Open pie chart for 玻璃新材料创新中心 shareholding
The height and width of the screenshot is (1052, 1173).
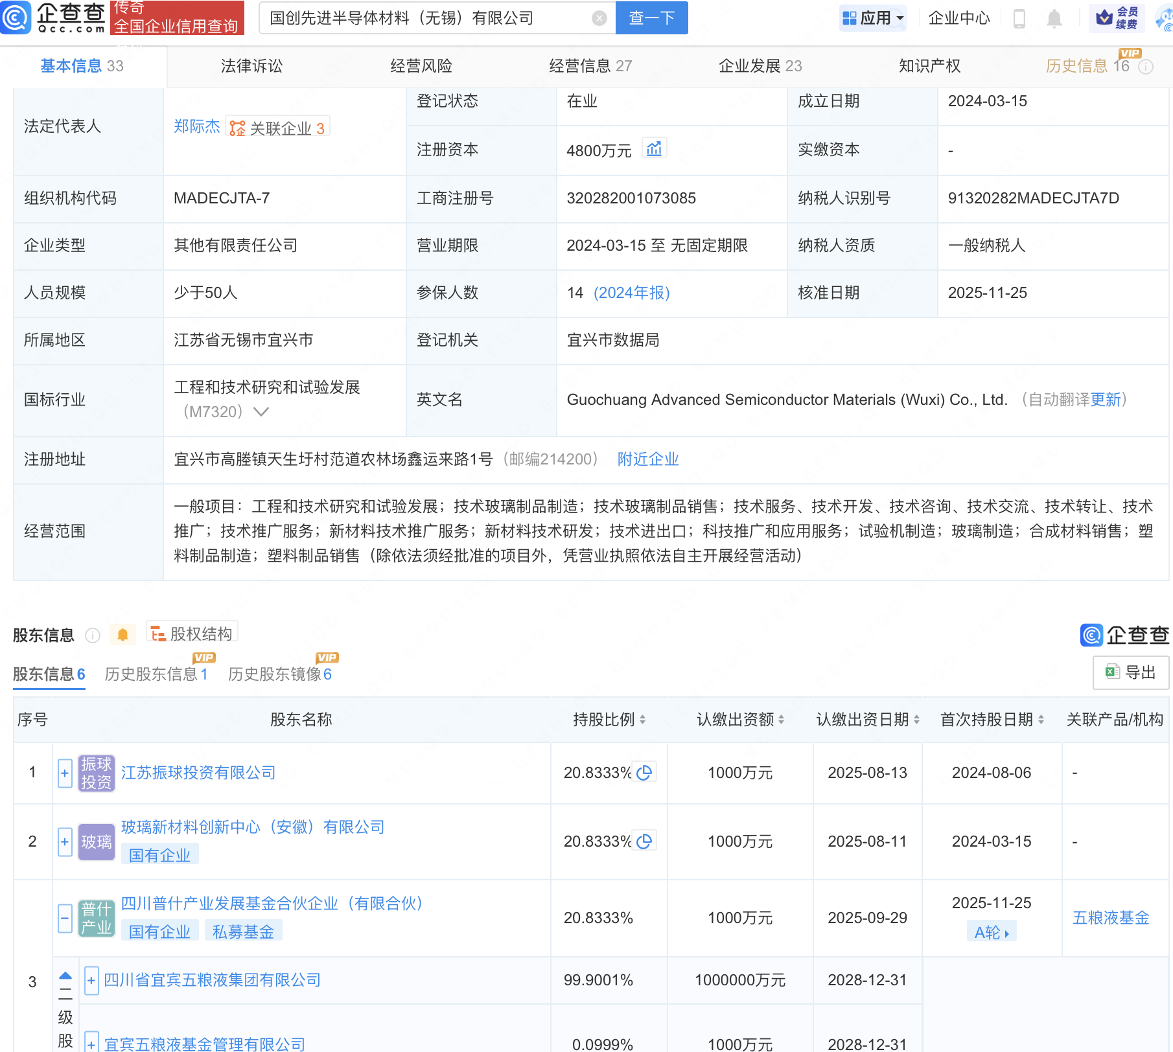click(x=644, y=841)
